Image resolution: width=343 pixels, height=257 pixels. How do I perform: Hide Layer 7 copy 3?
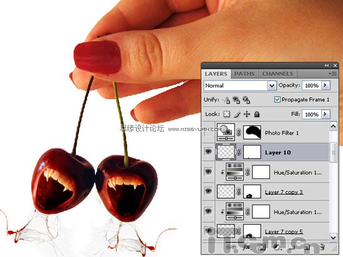coord(208,191)
